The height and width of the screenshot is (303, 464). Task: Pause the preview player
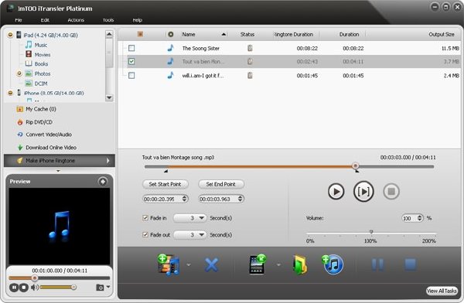[14, 288]
